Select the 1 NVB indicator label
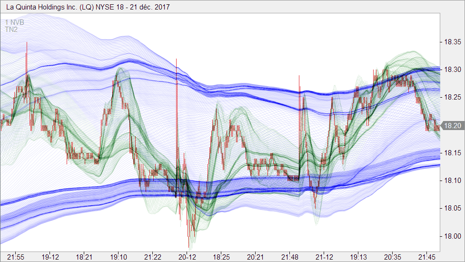 (14, 22)
